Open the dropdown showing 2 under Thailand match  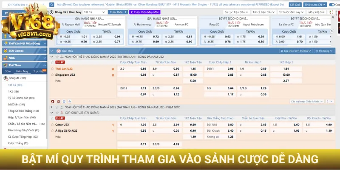tap(330, 101)
